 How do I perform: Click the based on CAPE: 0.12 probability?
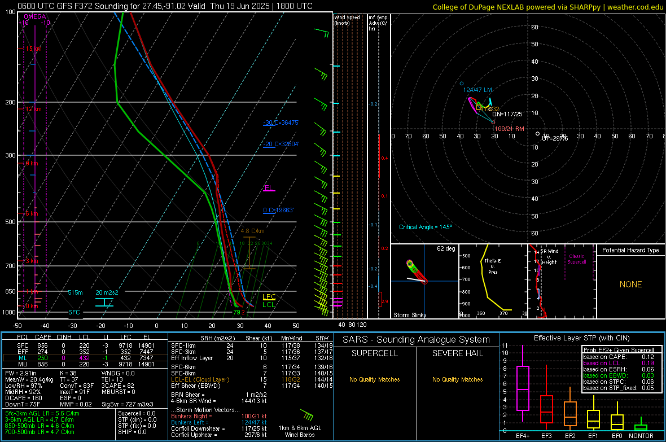[619, 357]
